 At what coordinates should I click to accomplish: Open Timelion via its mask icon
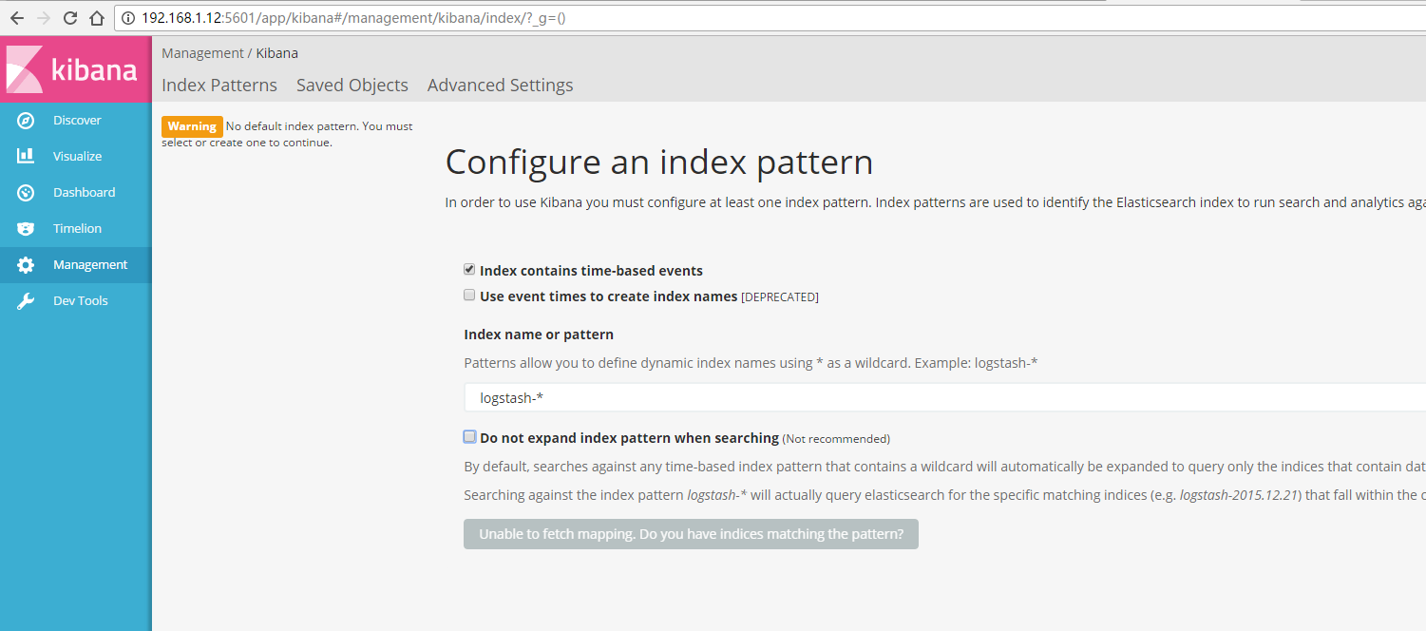26,229
